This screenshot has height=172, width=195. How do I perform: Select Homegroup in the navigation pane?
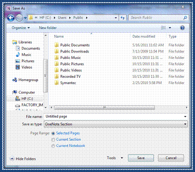[25, 80]
